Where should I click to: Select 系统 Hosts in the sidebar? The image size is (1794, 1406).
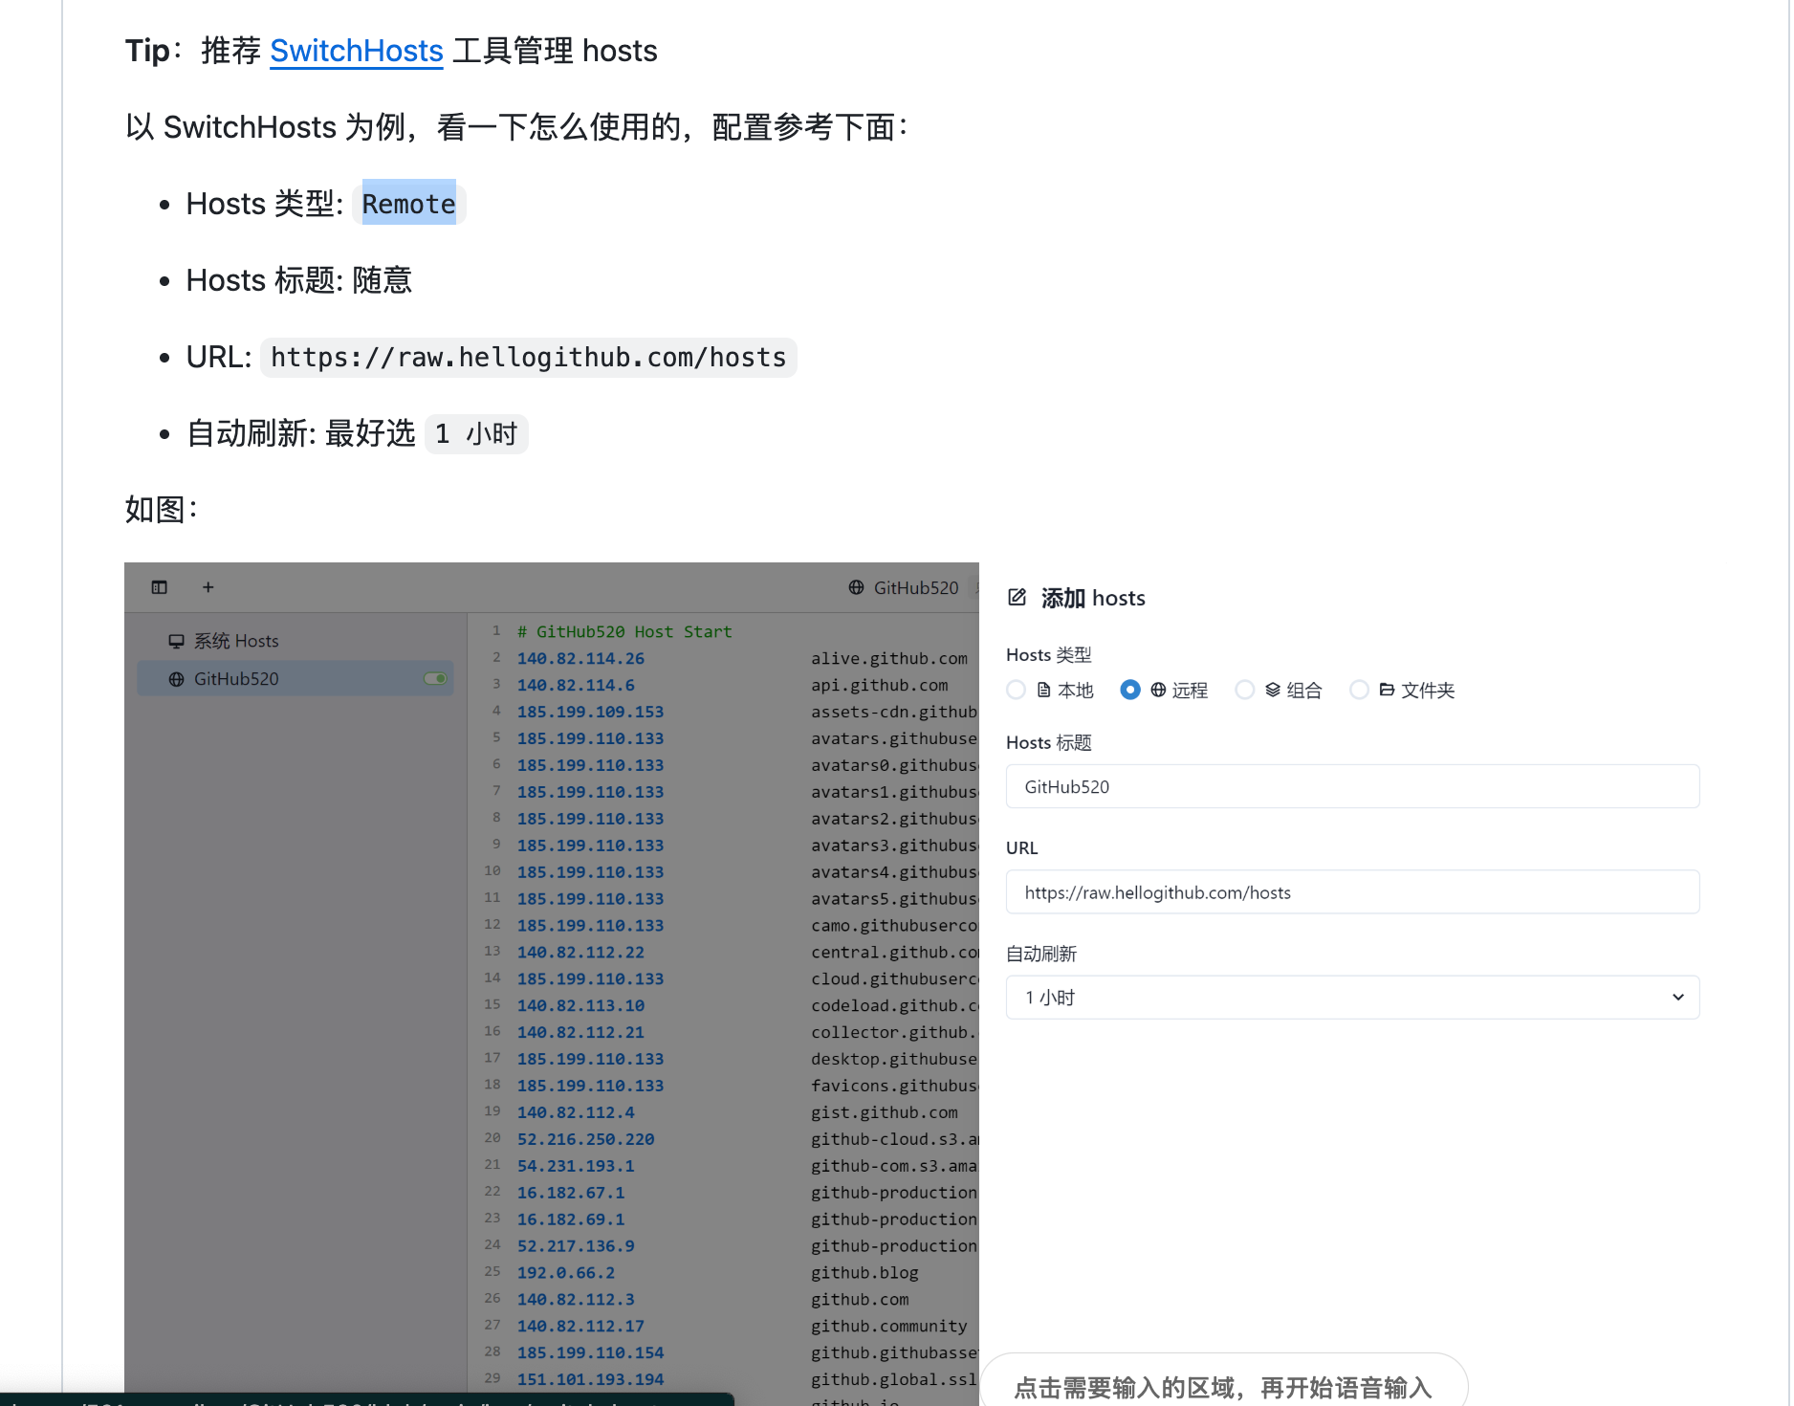[x=236, y=641]
